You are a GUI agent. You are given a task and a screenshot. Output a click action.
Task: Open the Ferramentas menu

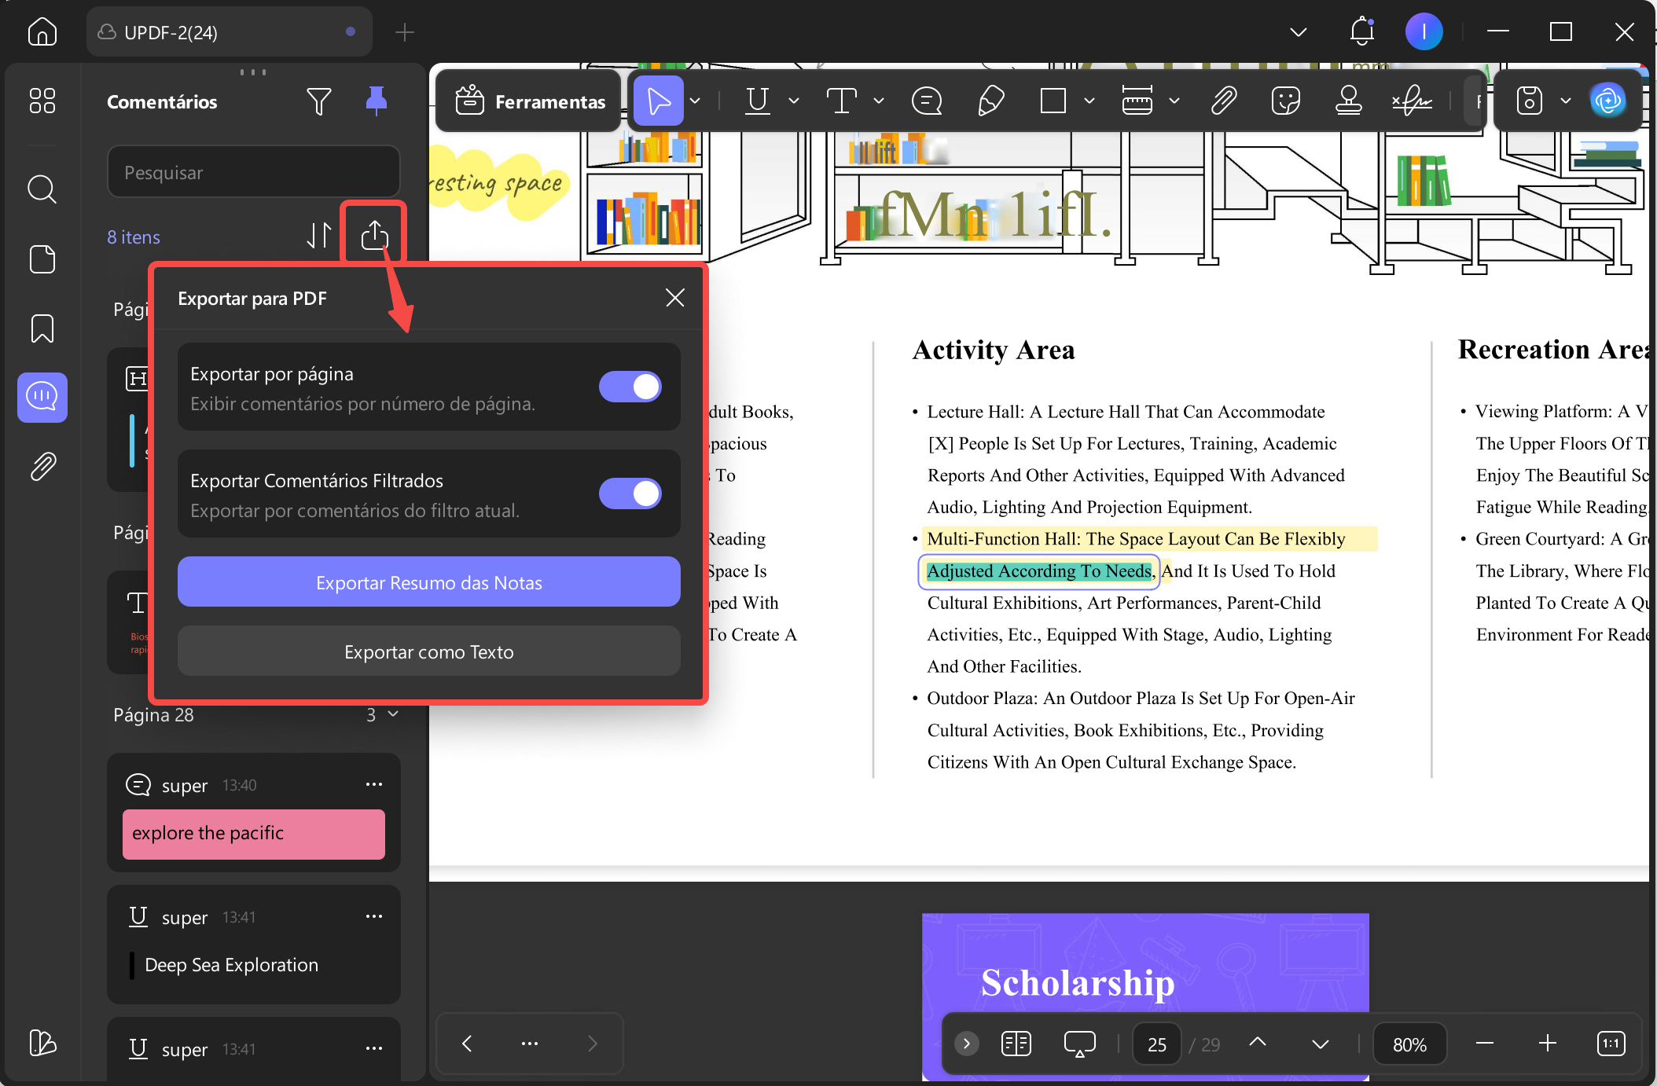[530, 101]
